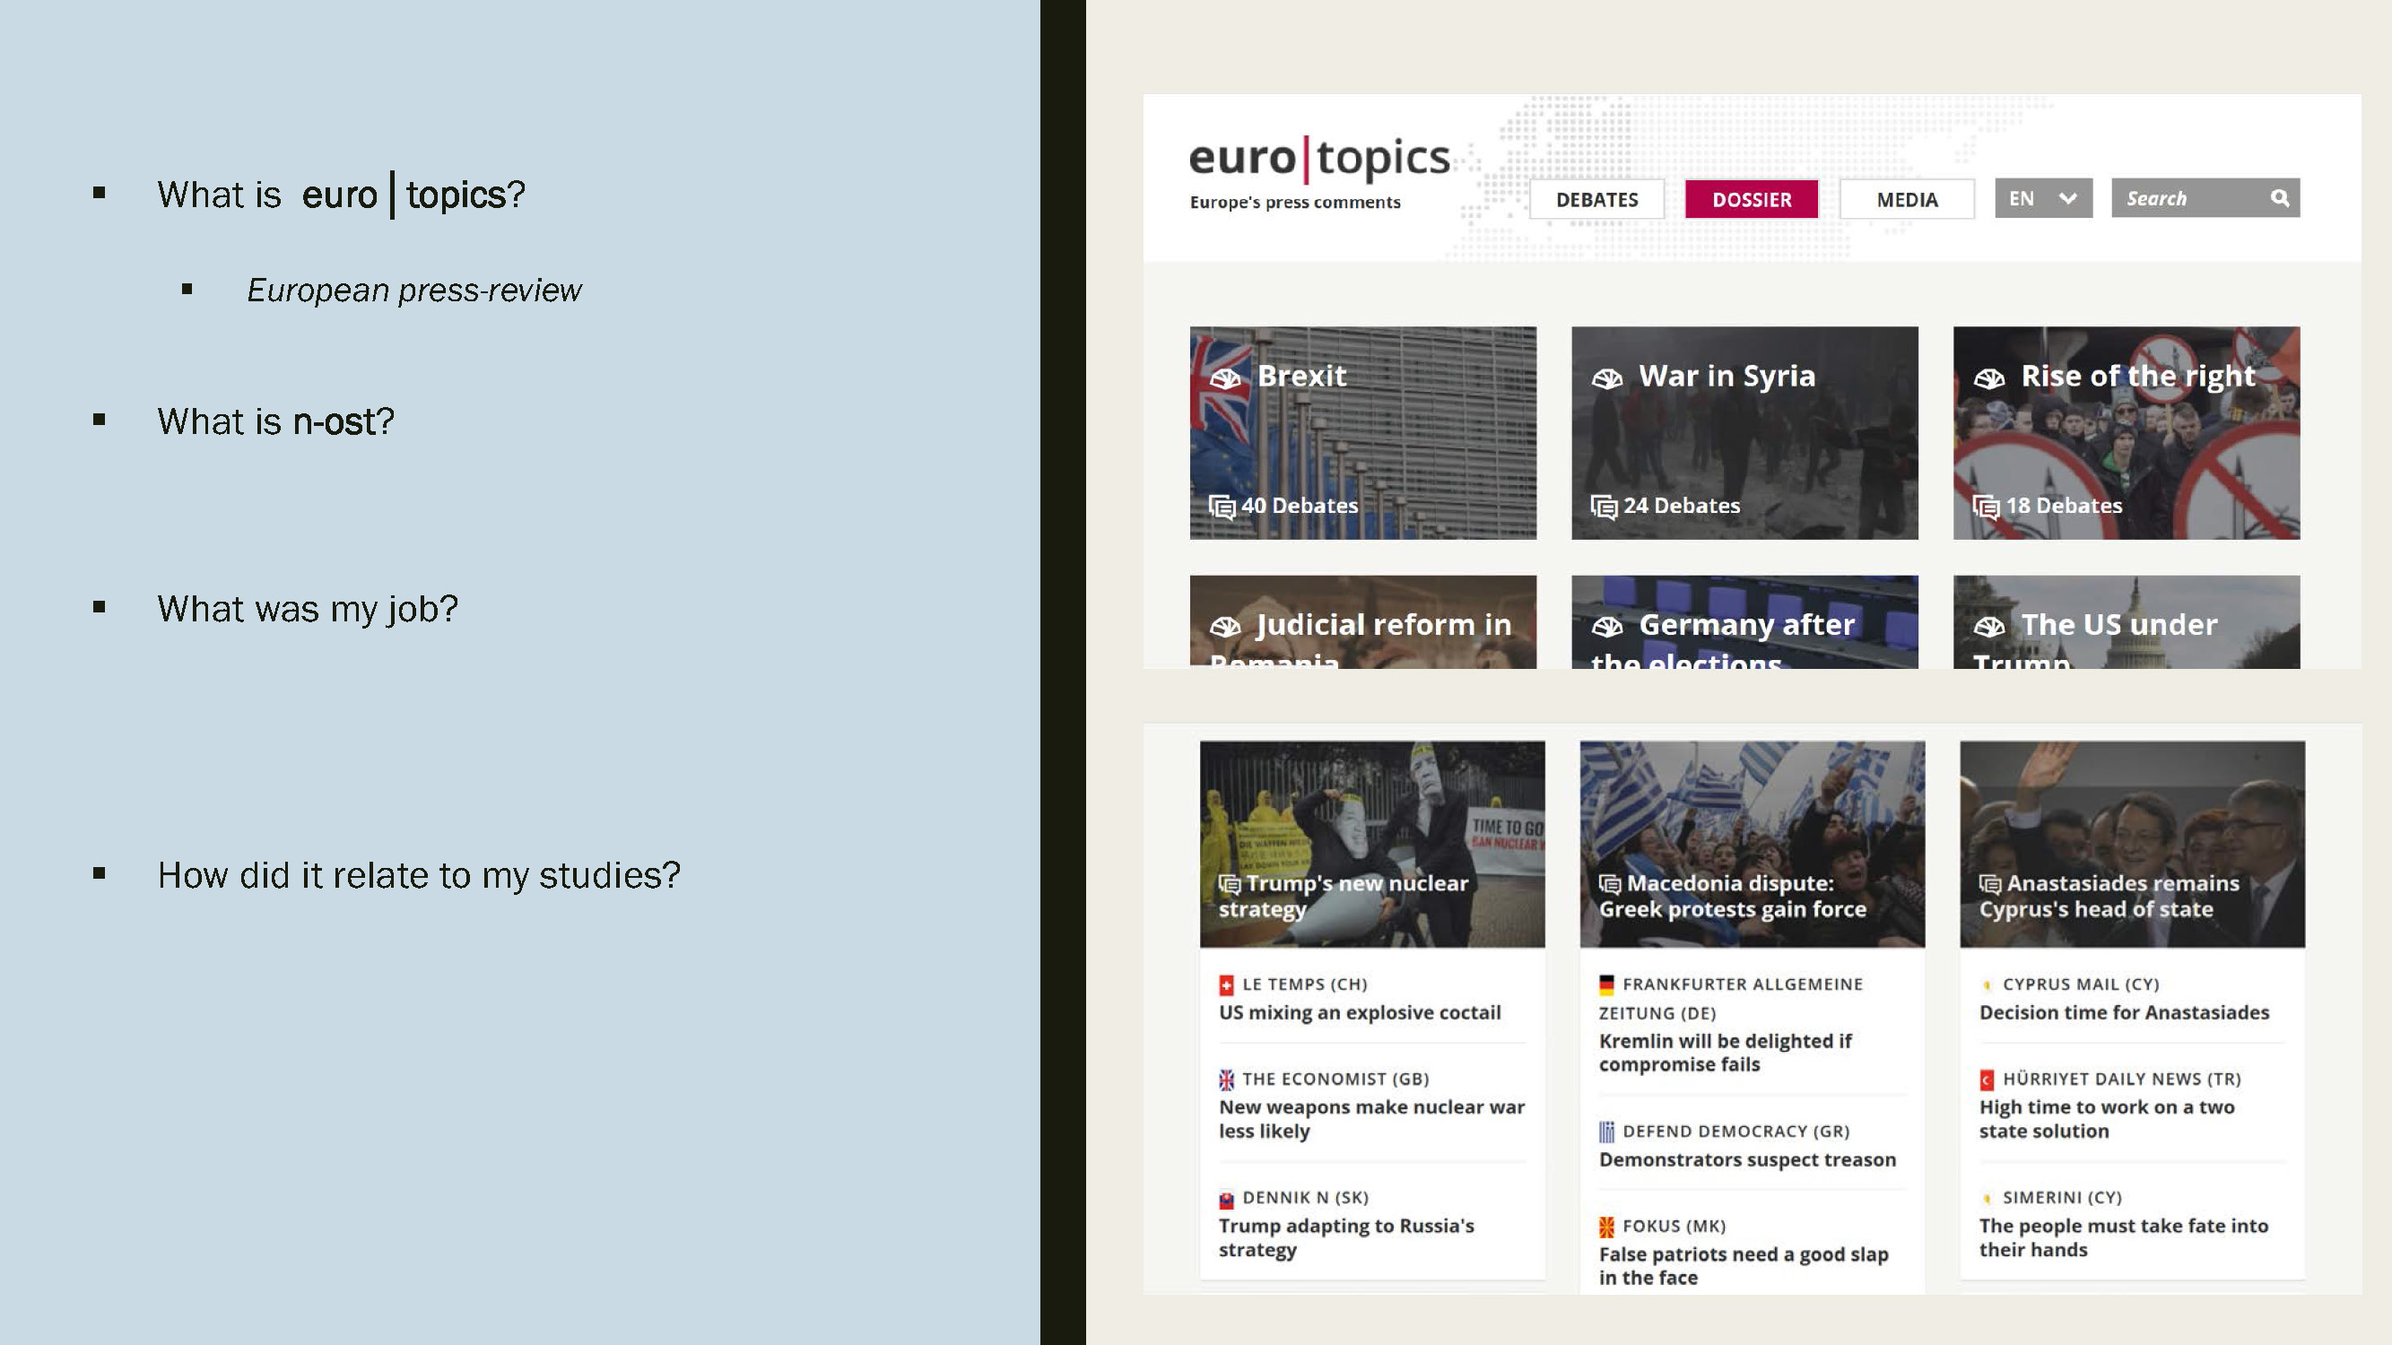Viewport: 2392px width, 1345px height.
Task: Open The US under Trump dossier
Action: (2127, 622)
